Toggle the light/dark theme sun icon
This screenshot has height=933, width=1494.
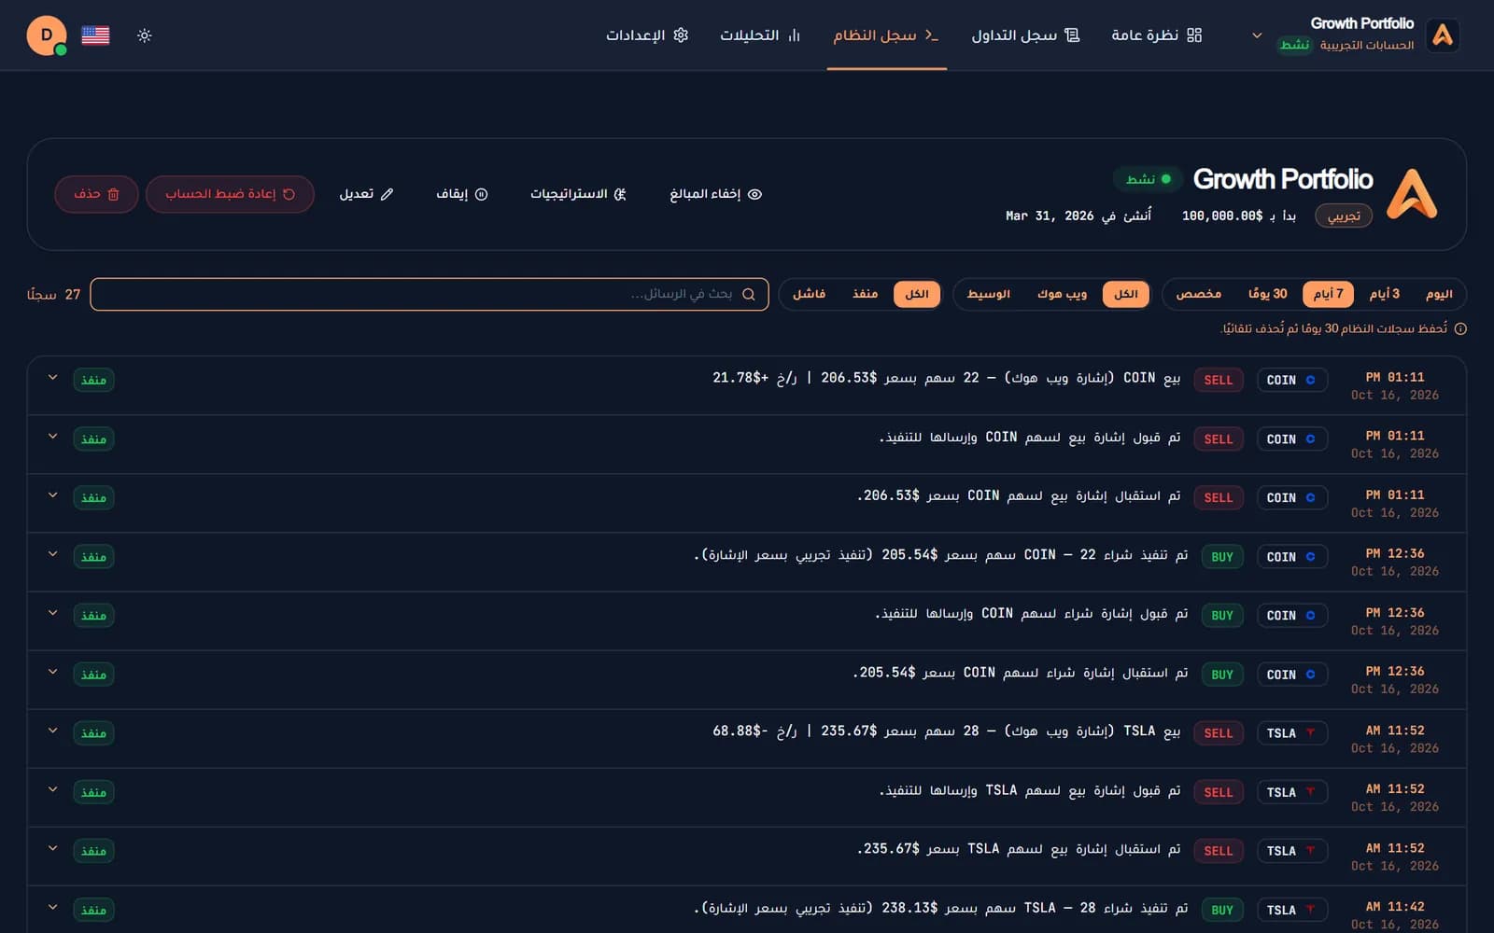click(x=145, y=35)
